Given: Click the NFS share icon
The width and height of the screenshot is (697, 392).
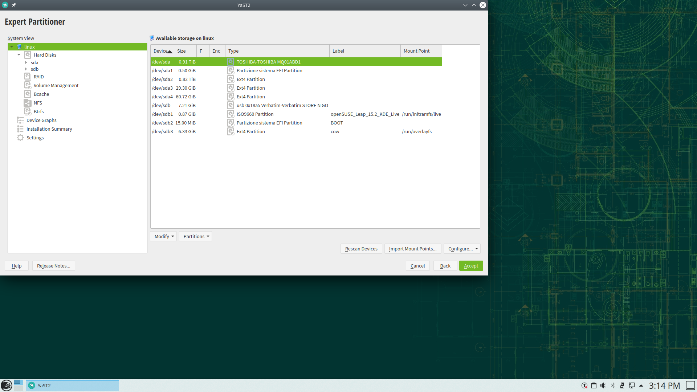Looking at the screenshot, I should [28, 103].
